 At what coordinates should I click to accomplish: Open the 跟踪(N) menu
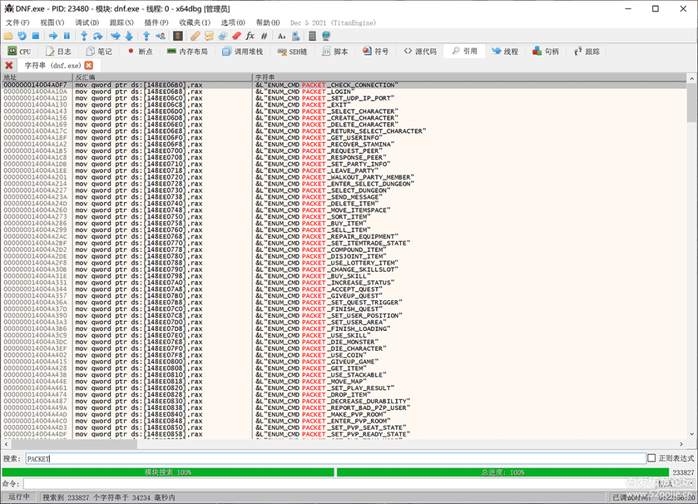tap(121, 22)
